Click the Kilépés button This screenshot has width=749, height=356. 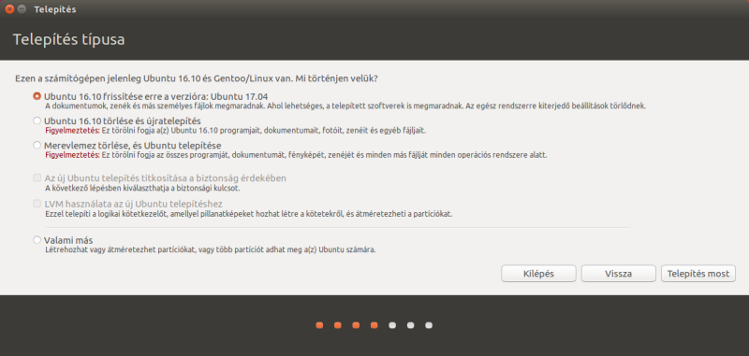538,274
